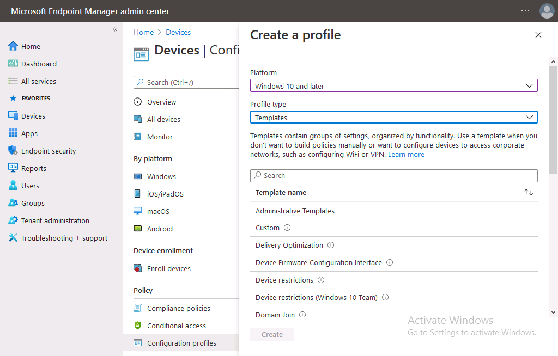Open Tenant administration in left menu
The image size is (558, 356).
pyautogui.click(x=55, y=220)
